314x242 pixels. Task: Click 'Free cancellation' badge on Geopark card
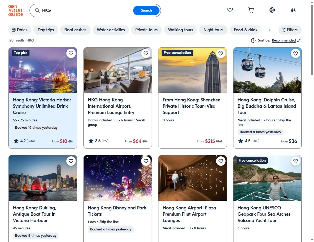coord(252,161)
